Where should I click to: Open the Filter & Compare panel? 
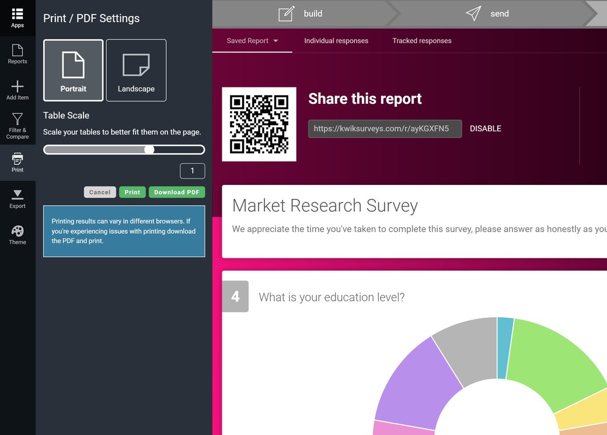(18, 125)
